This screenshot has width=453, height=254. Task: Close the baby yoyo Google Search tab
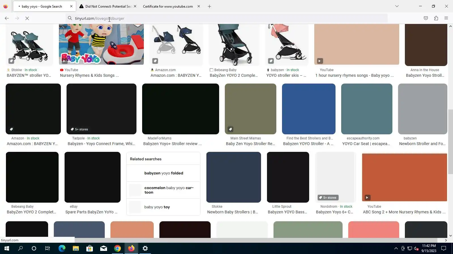(x=71, y=6)
